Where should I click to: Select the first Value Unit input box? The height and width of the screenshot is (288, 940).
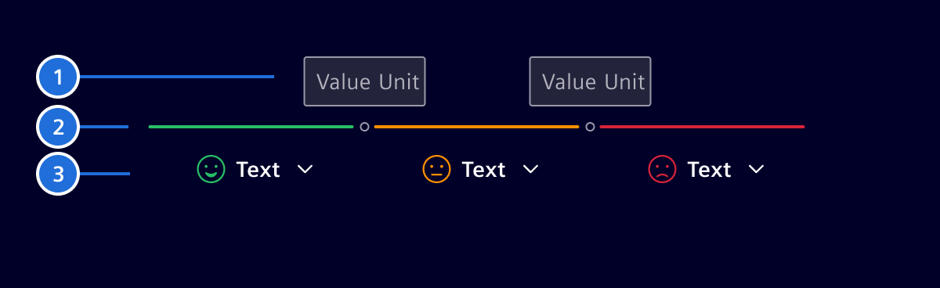point(365,81)
